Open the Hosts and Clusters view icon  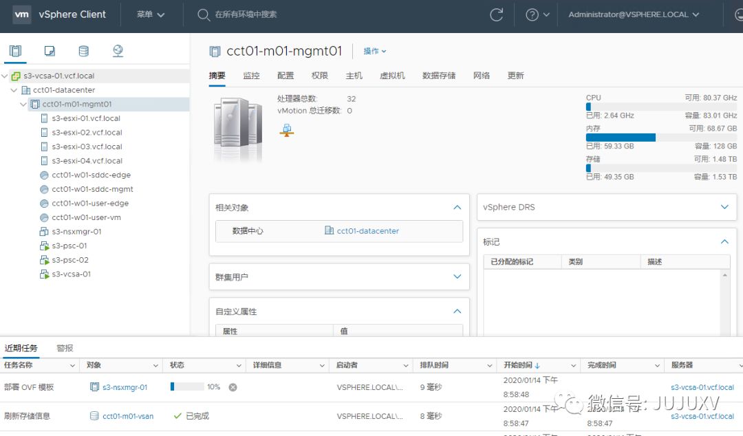tap(16, 51)
